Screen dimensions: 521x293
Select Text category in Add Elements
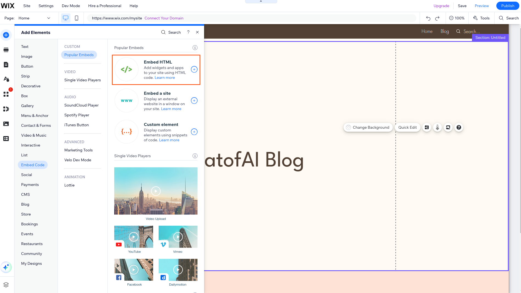25,47
